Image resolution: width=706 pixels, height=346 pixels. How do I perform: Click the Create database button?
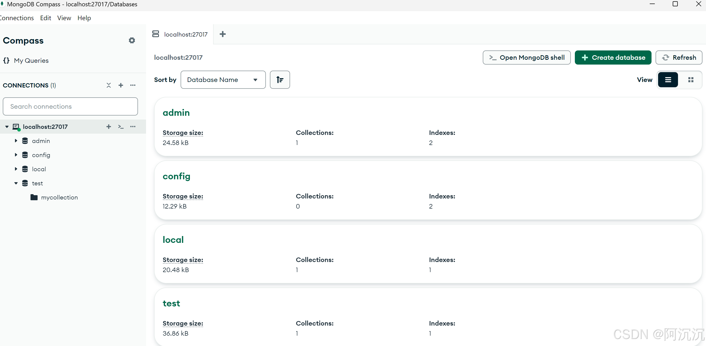click(613, 57)
